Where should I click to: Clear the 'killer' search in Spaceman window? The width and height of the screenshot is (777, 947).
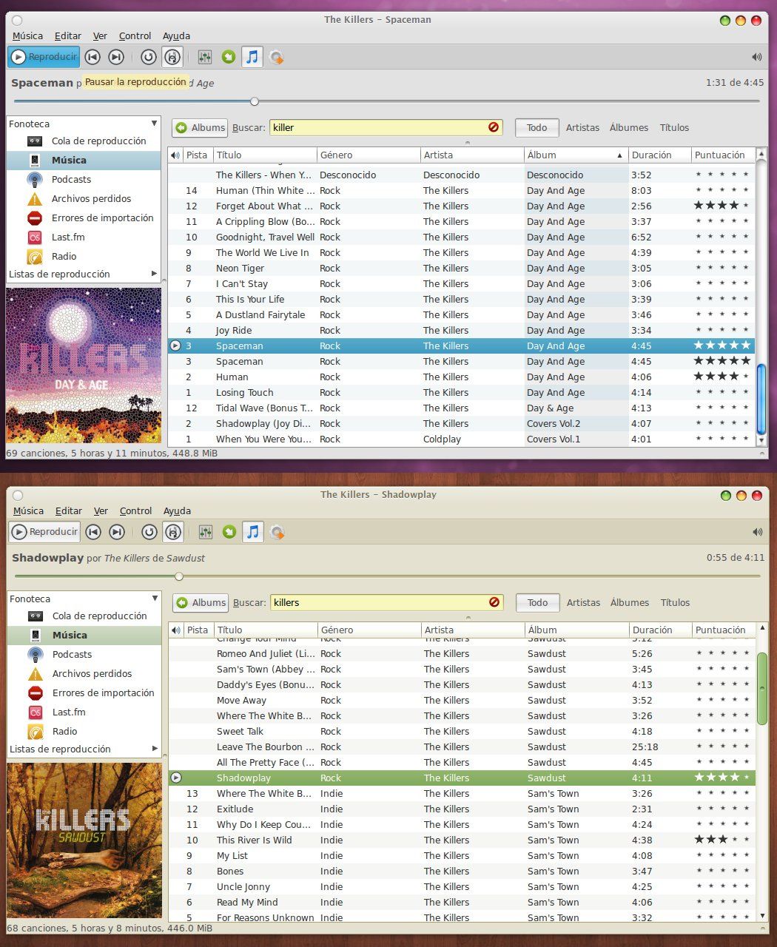(494, 127)
